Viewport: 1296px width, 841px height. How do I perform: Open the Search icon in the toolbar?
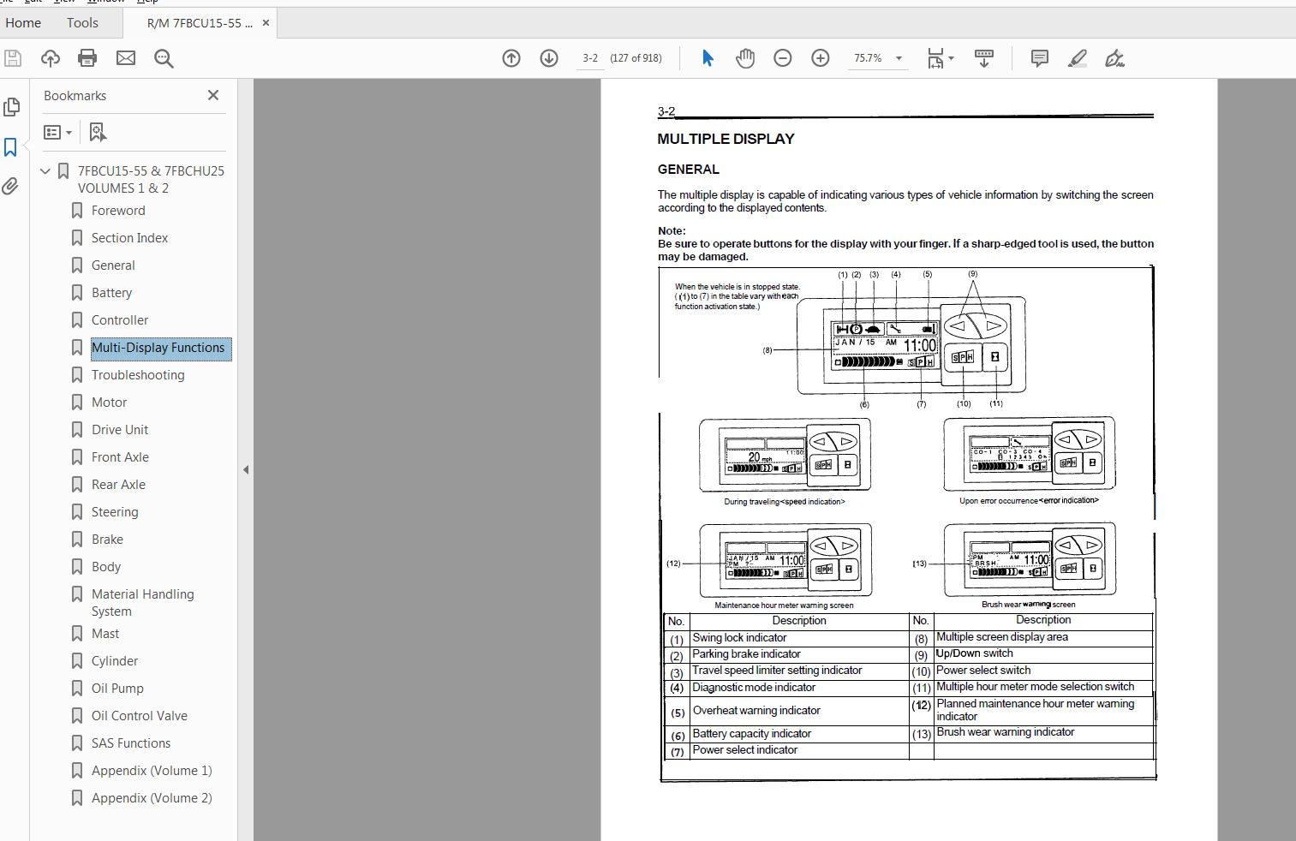point(163,59)
